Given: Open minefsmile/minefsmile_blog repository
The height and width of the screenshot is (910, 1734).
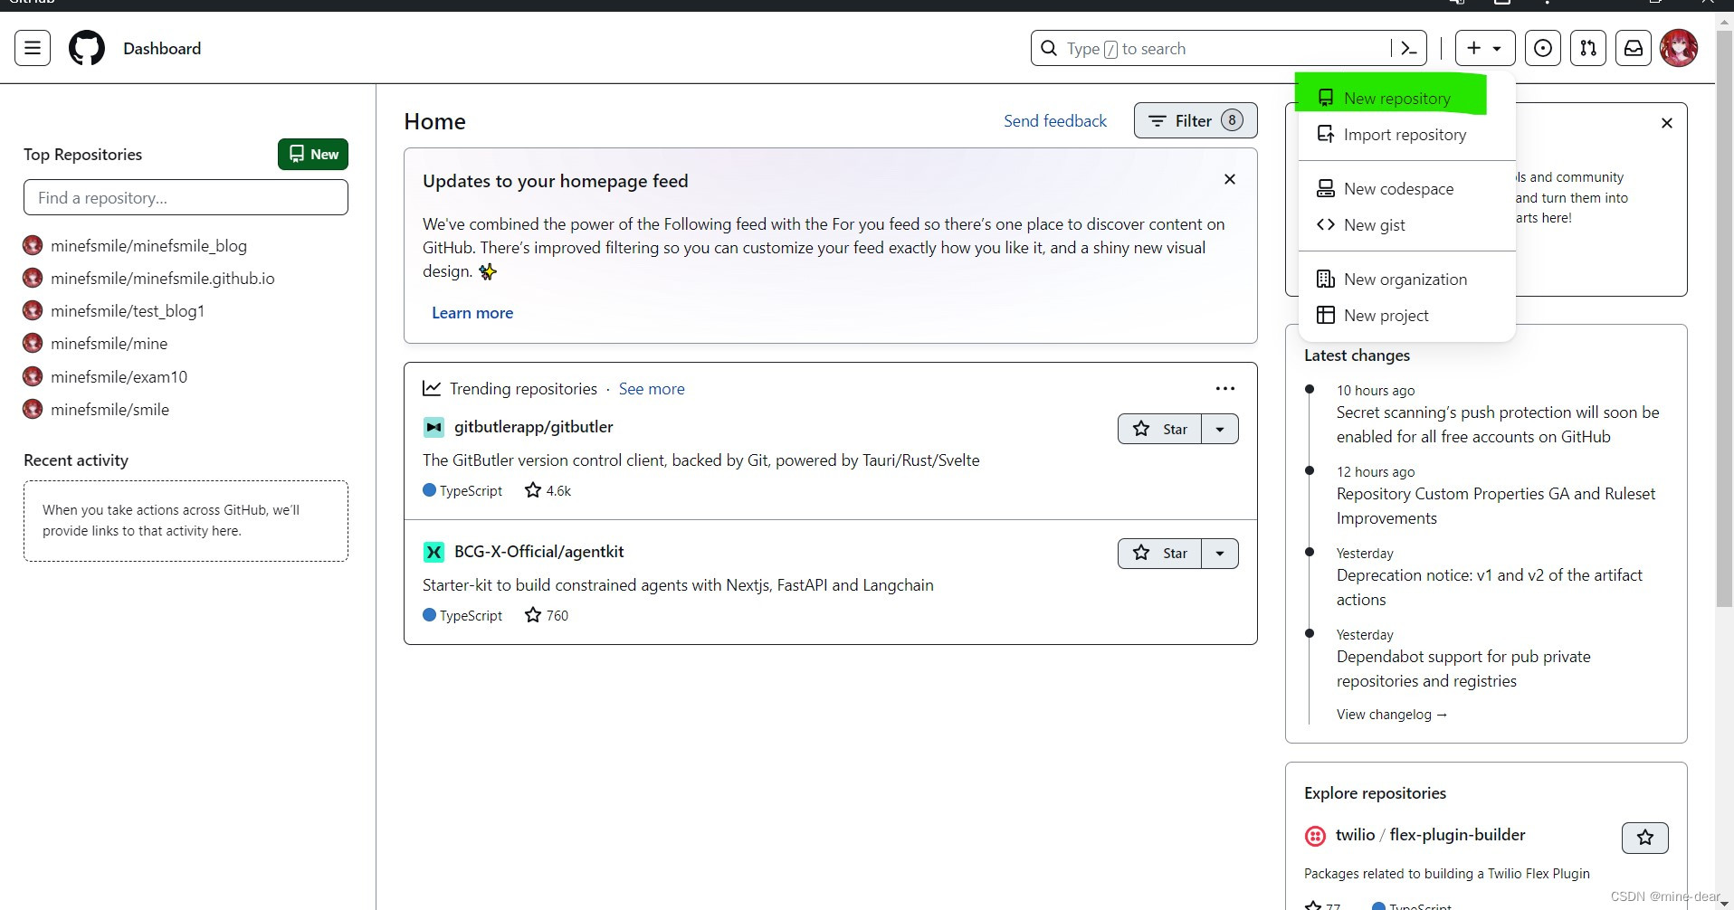Looking at the screenshot, I should click(x=148, y=245).
